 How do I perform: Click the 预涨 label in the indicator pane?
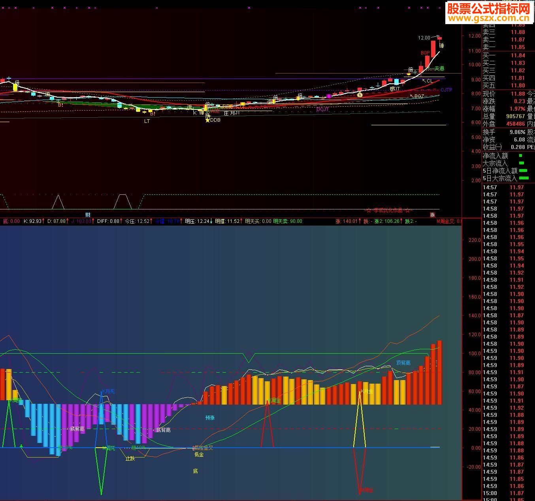pyautogui.click(x=210, y=418)
